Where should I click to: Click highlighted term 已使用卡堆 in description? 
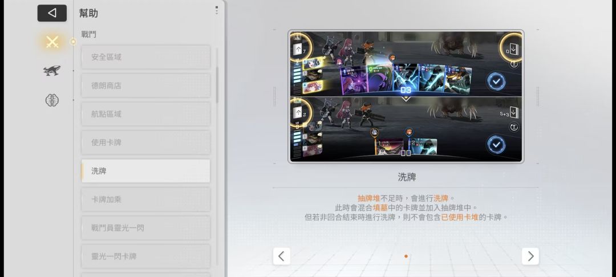[460, 217]
